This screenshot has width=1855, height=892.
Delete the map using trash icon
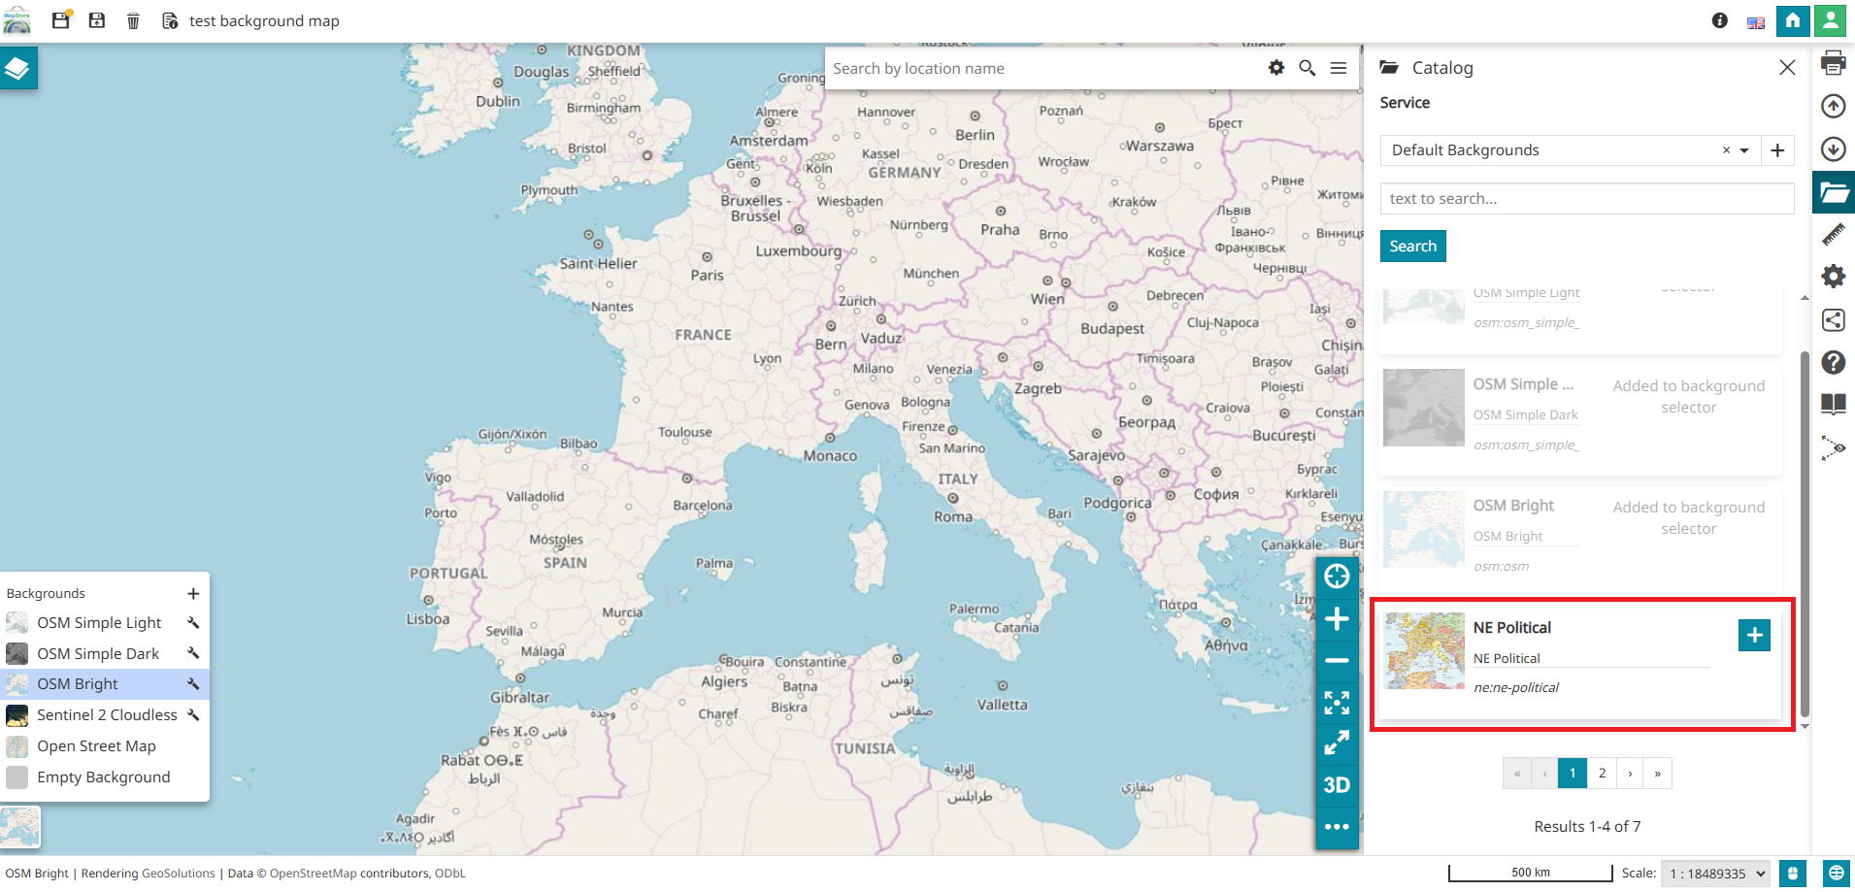(133, 21)
